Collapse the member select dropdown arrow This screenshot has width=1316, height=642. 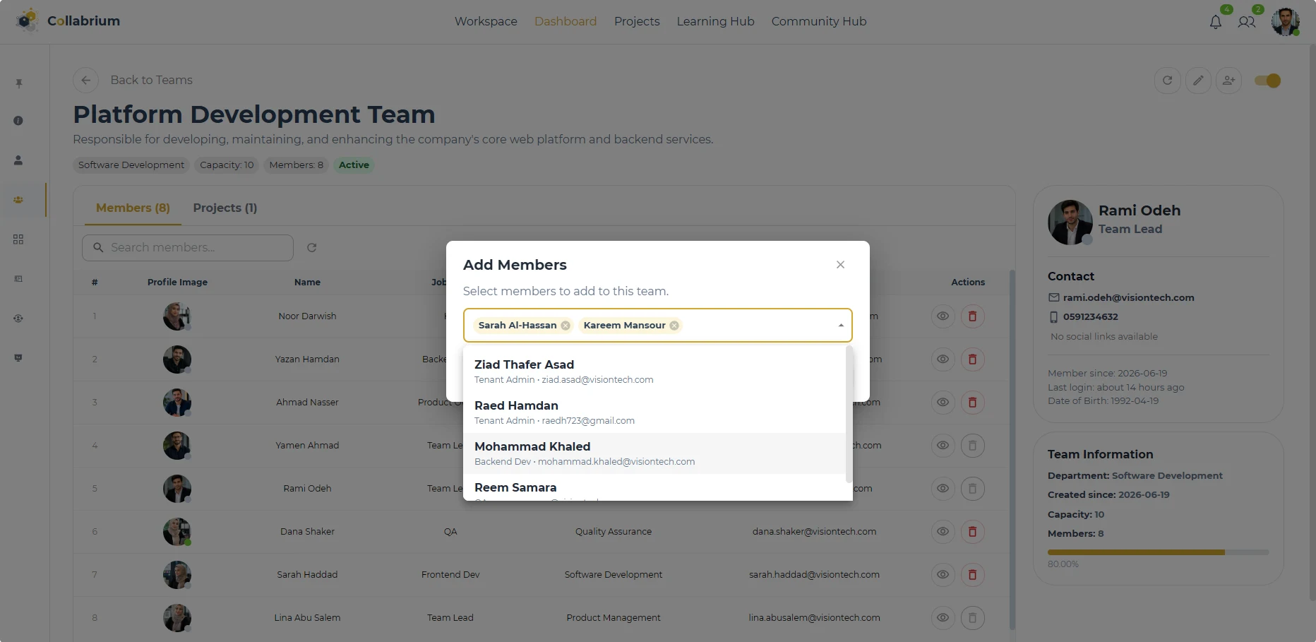tap(841, 326)
